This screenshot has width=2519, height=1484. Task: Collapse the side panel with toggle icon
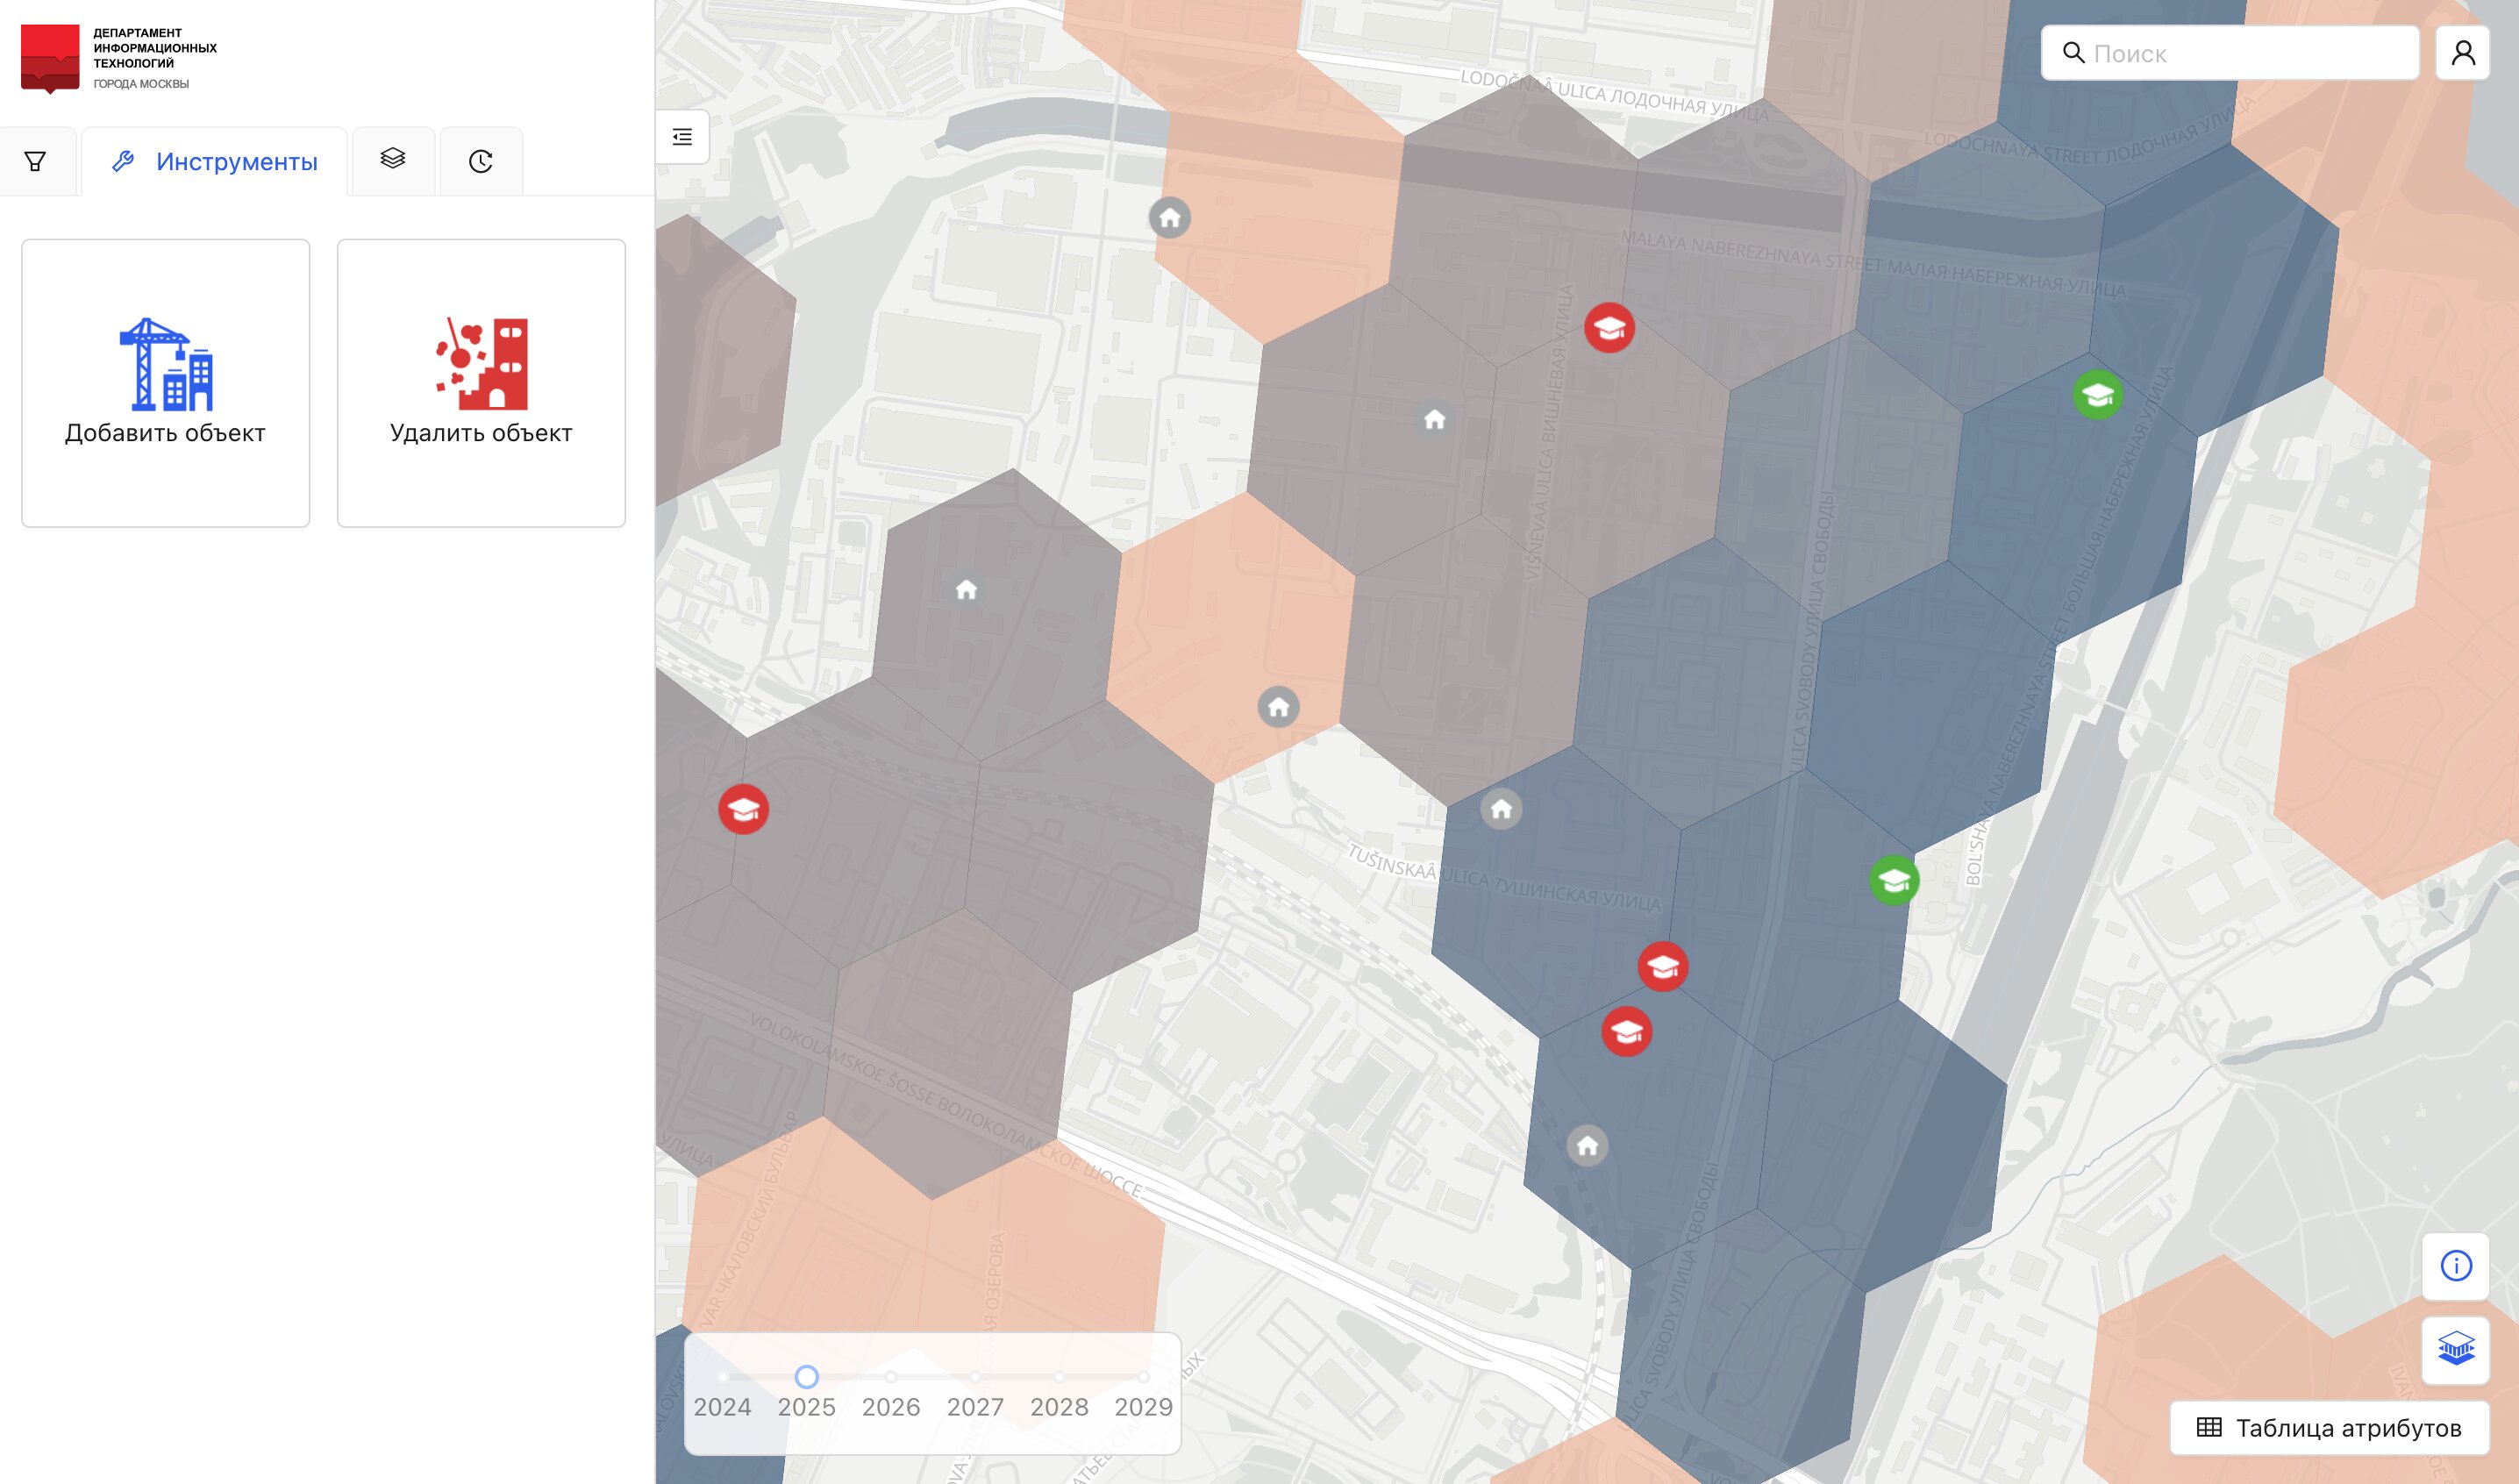click(x=682, y=137)
